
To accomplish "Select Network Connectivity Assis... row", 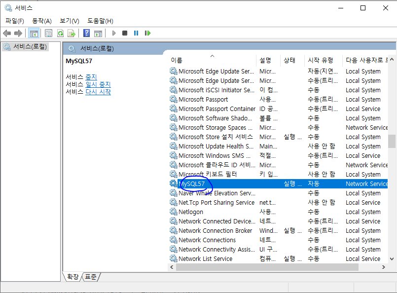I will click(x=278, y=249).
